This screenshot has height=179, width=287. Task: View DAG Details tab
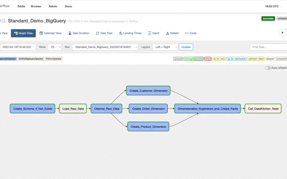(172, 33)
